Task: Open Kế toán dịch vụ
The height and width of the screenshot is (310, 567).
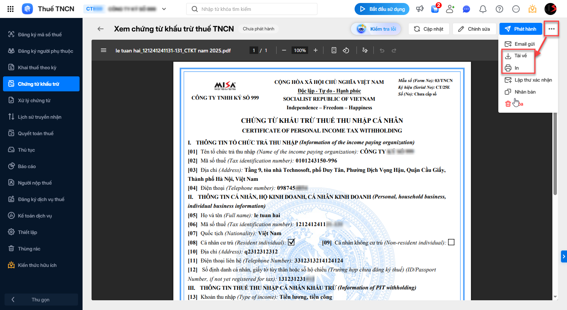Action: click(41, 216)
